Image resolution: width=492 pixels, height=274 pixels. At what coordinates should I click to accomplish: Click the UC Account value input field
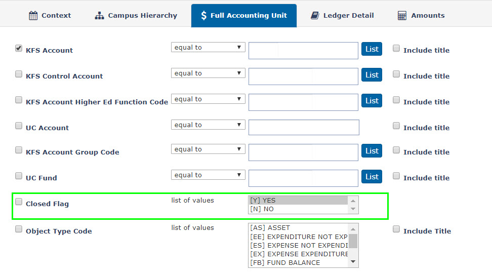(304, 128)
